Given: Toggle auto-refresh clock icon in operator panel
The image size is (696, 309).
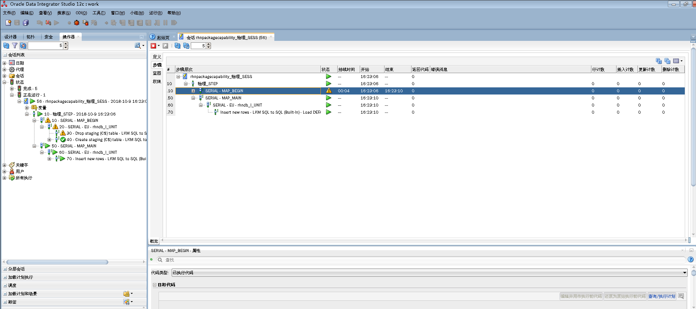Looking at the screenshot, I should click(x=23, y=46).
